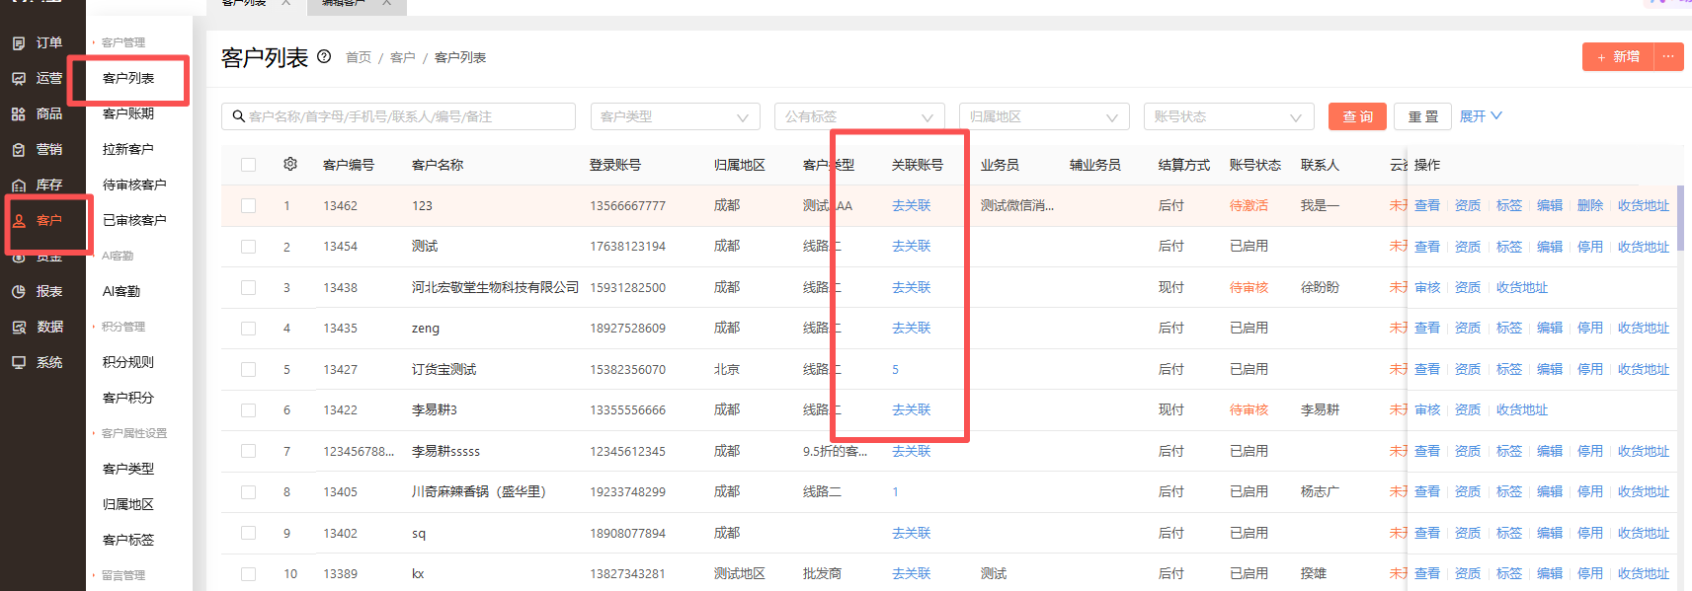Open 客户类型 in the submenu
This screenshot has width=1692, height=591.
(128, 469)
